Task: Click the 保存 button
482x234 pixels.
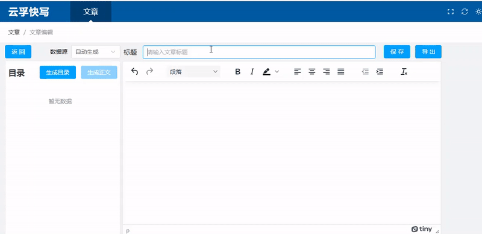Action: [397, 52]
